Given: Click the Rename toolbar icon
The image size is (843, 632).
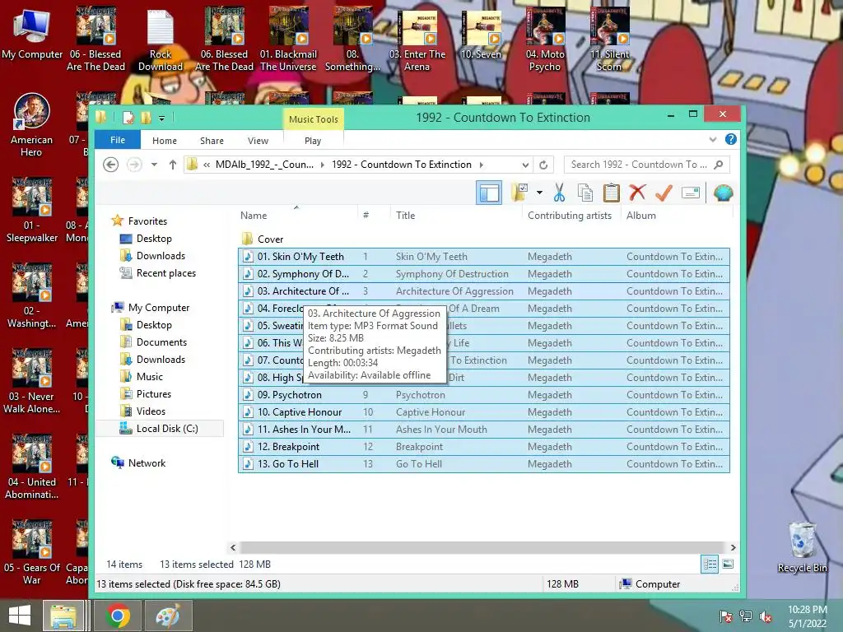Looking at the screenshot, I should pos(691,193).
